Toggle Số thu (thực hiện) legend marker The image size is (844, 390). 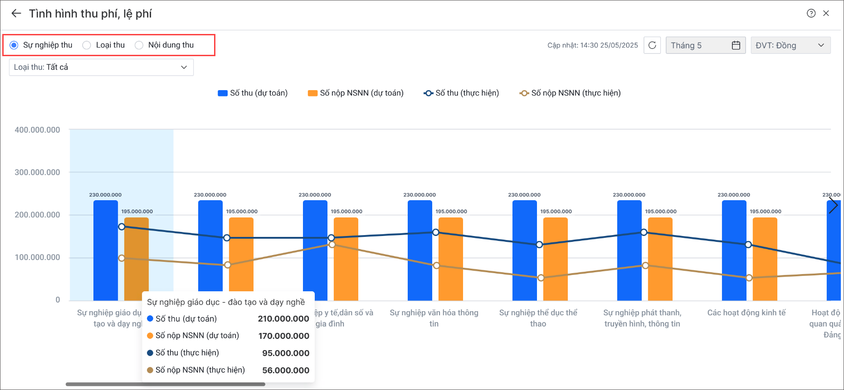pyautogui.click(x=428, y=93)
